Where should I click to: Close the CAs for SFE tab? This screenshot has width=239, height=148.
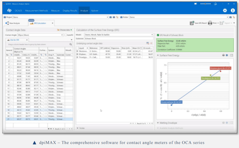click(x=27, y=40)
